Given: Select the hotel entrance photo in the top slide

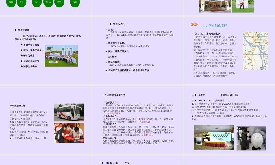Looking at the screenshot, I should pyautogui.click(x=215, y=6).
